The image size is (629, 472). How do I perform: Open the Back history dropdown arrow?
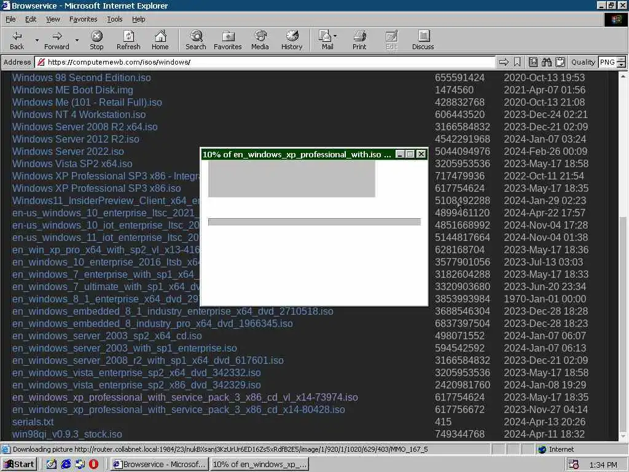[x=37, y=40]
